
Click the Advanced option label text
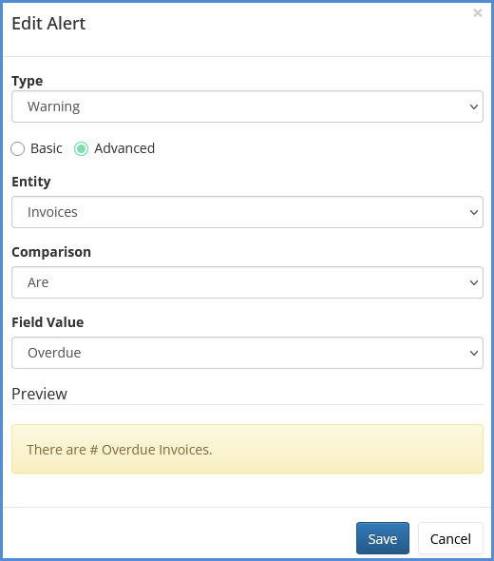click(124, 148)
